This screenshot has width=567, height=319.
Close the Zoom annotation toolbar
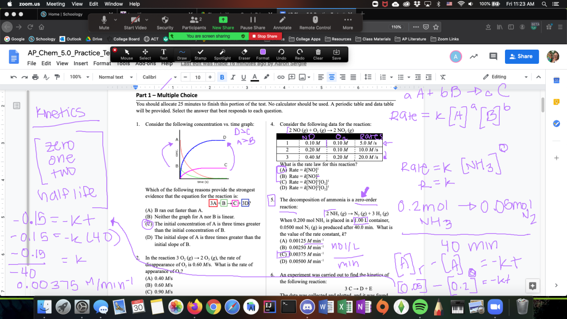pos(115,50)
